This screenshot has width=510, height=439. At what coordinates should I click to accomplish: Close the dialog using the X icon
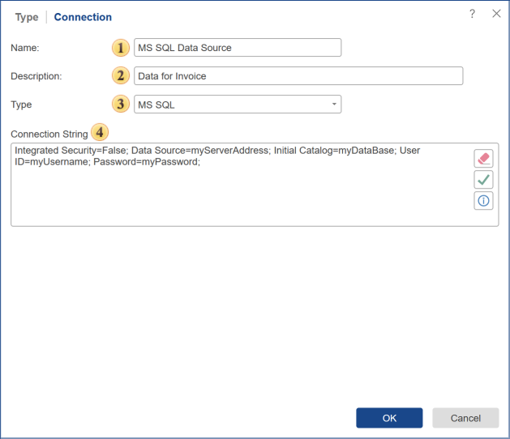pyautogui.click(x=496, y=15)
